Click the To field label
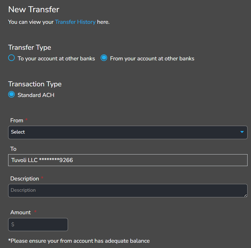251x248 pixels. coord(13,149)
